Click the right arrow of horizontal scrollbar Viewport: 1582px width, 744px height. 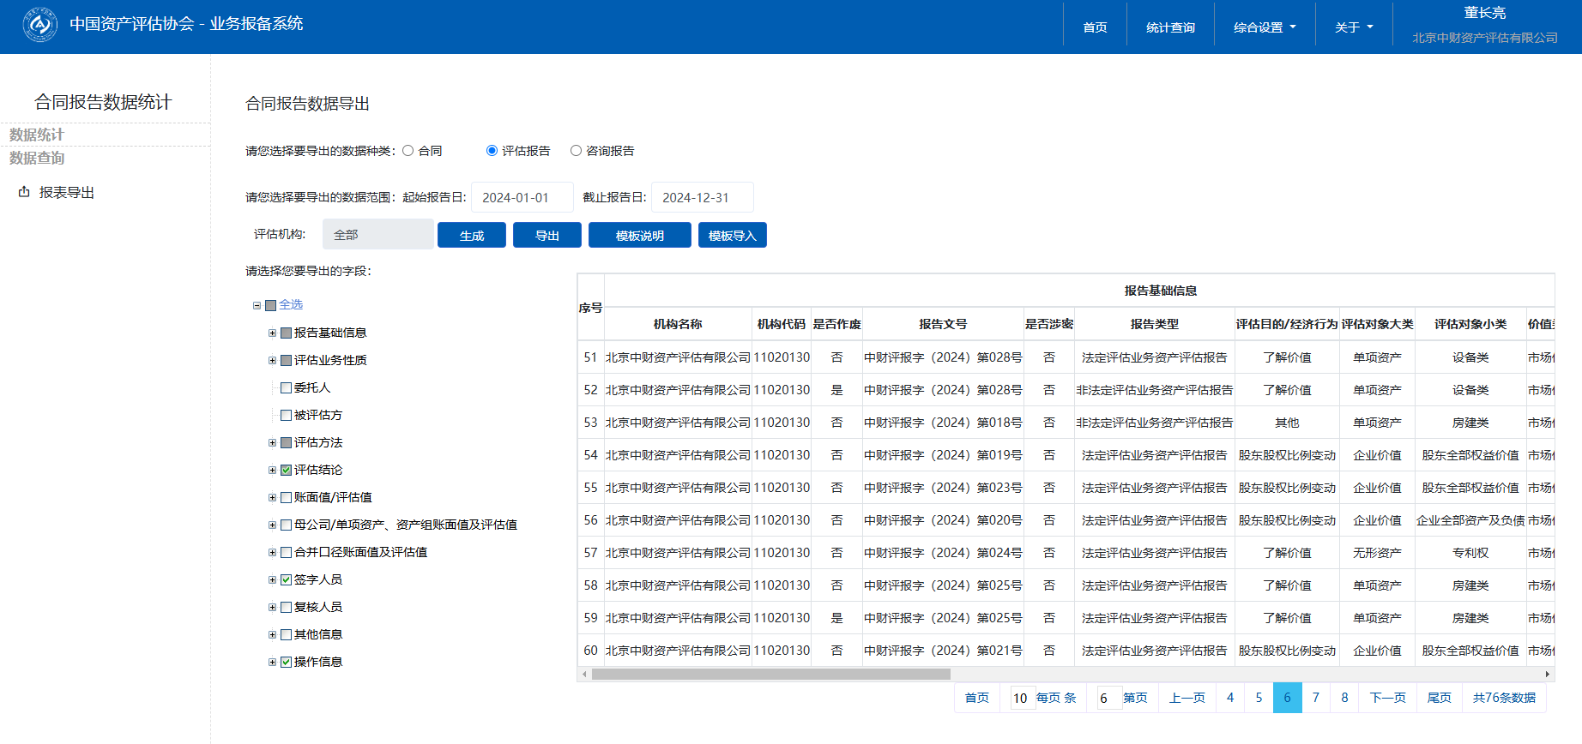(x=1548, y=675)
